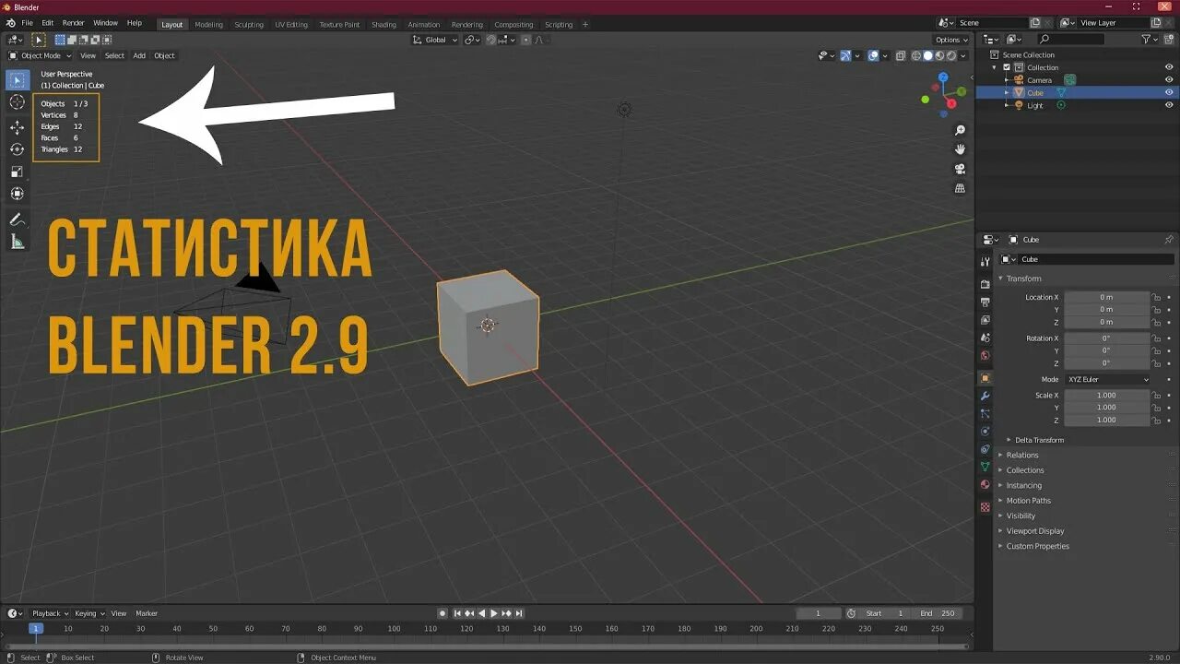This screenshot has width=1180, height=664.
Task: Click the pan view hand icon
Action: [960, 149]
